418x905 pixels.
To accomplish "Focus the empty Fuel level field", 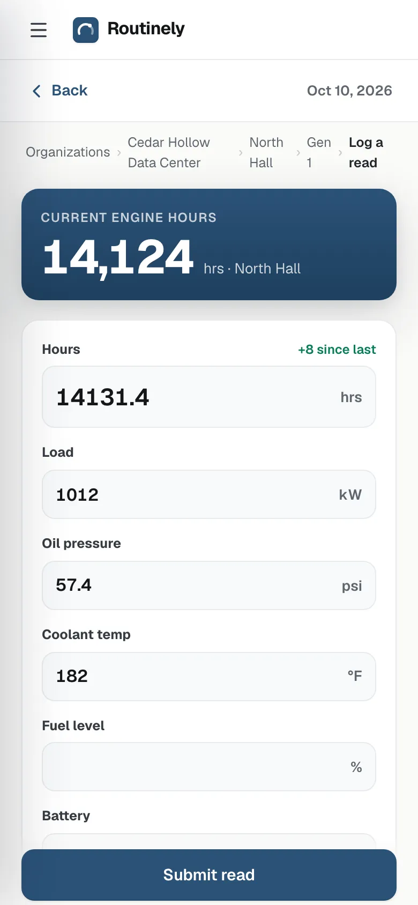I will pyautogui.click(x=209, y=767).
